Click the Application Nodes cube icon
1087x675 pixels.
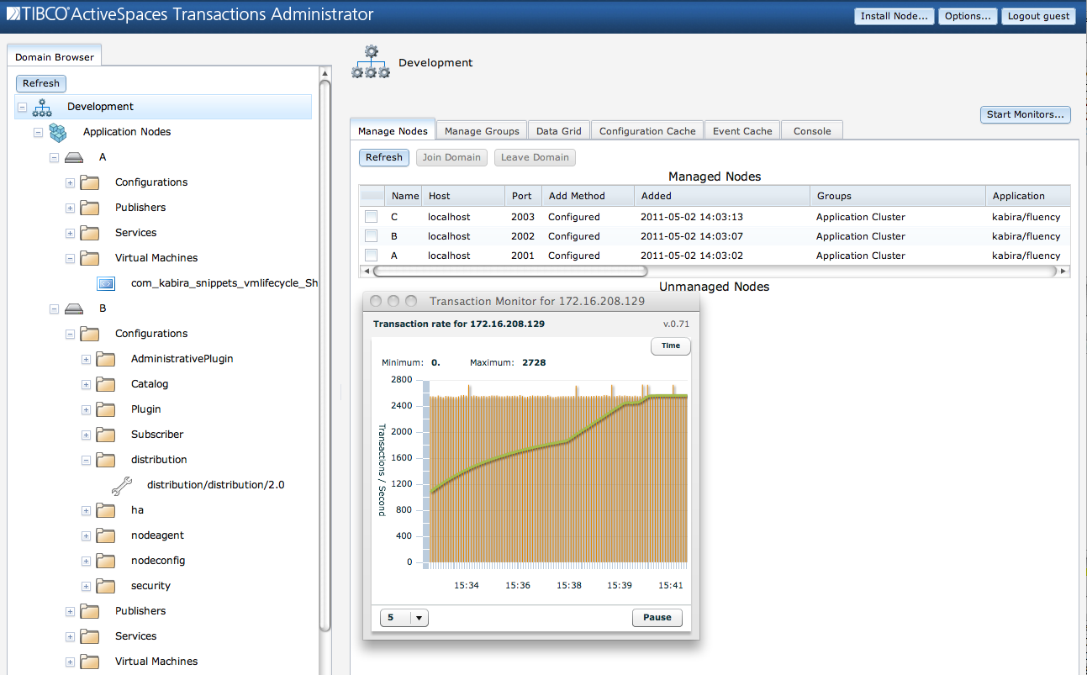pos(58,132)
